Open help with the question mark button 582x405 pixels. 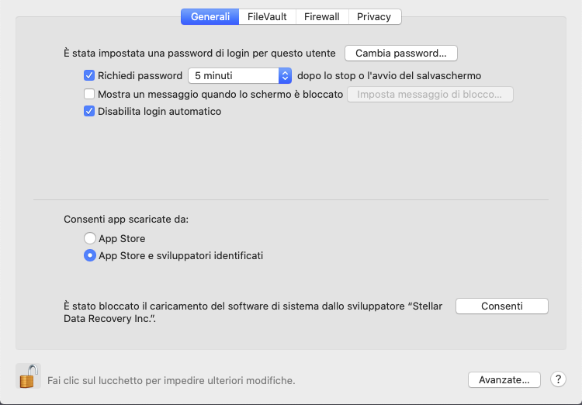(558, 379)
